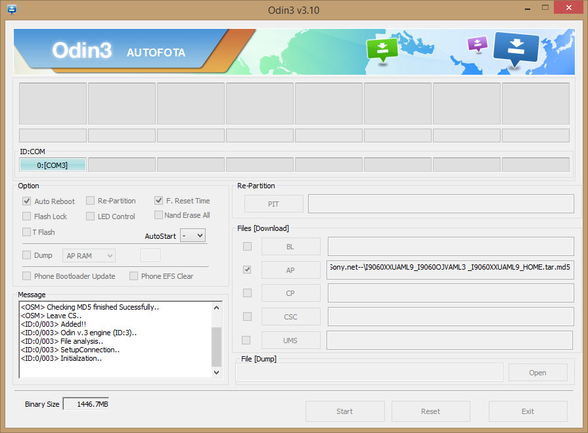Check the CP file checkbox
The width and height of the screenshot is (588, 433).
tap(247, 293)
